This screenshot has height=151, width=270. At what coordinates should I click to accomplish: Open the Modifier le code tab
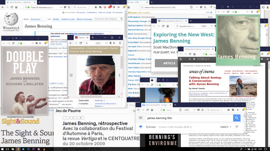(68, 19)
